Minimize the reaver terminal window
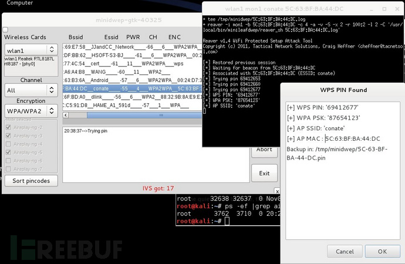Image resolution: width=405 pixels, height=264 pixels. tap(372, 9)
